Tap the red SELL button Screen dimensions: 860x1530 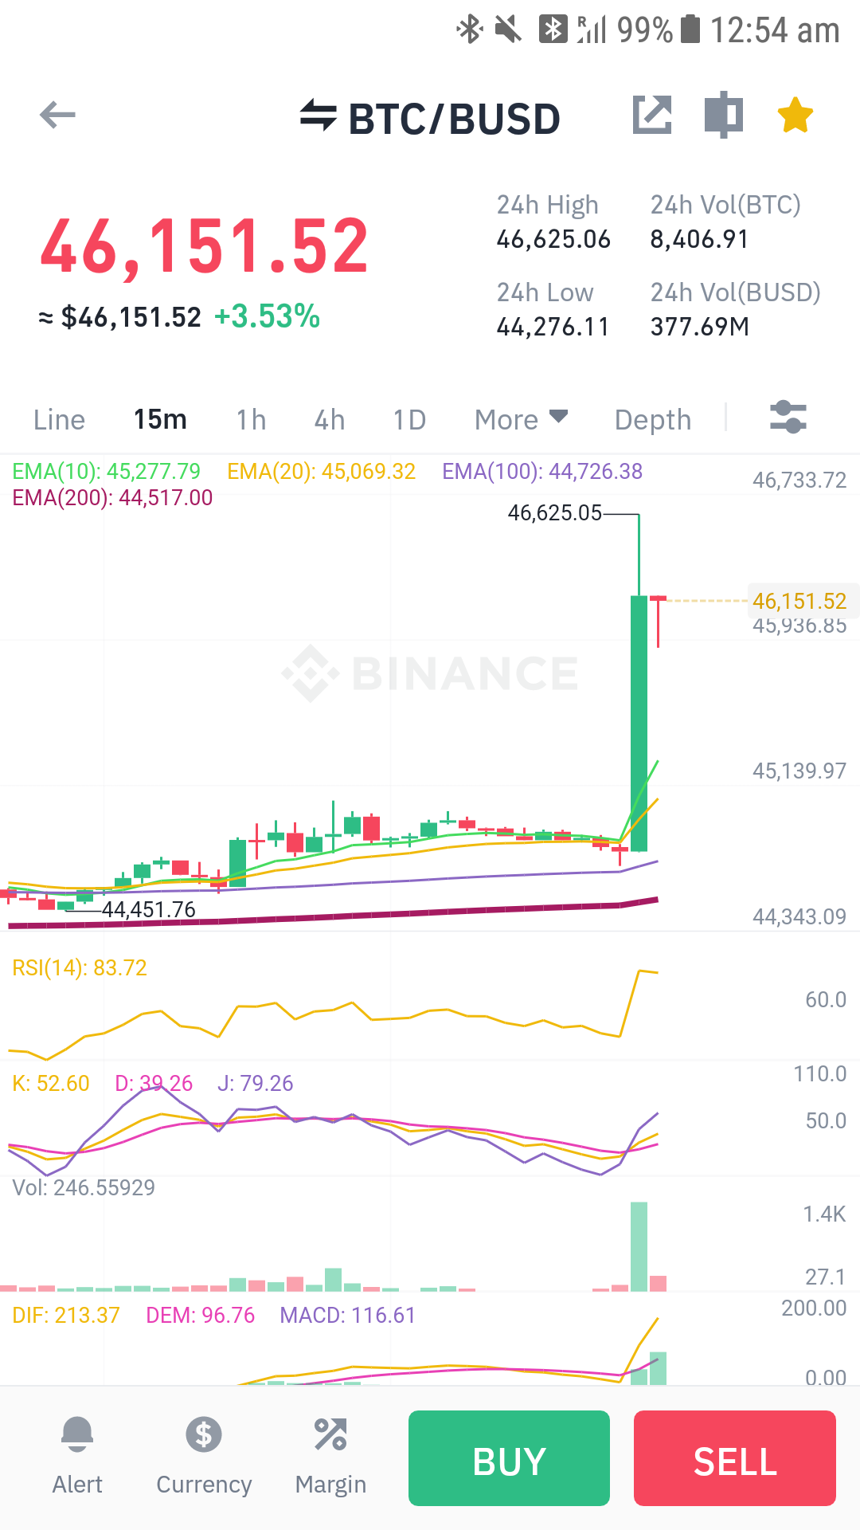pos(735,1458)
